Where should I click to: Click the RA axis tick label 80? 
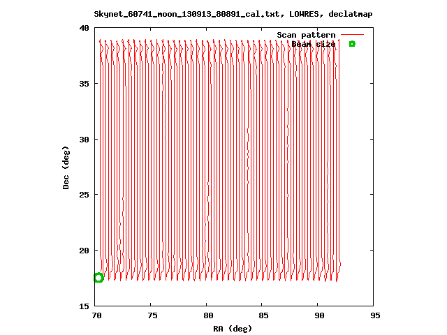208,315
